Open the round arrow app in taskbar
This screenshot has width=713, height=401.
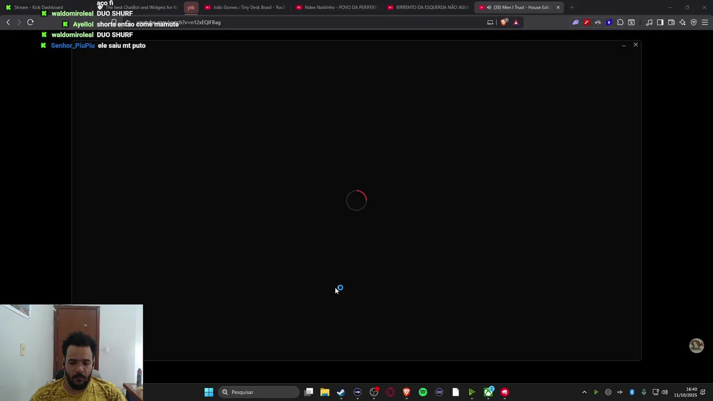(x=358, y=392)
